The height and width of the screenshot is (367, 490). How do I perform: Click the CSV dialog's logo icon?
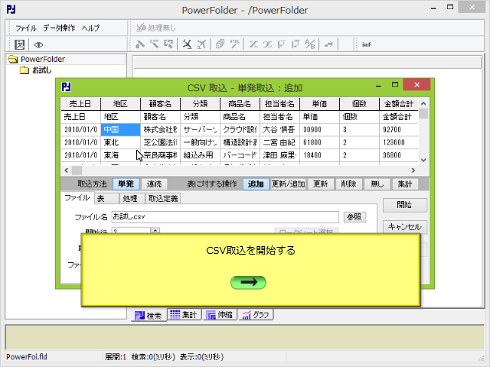click(67, 86)
